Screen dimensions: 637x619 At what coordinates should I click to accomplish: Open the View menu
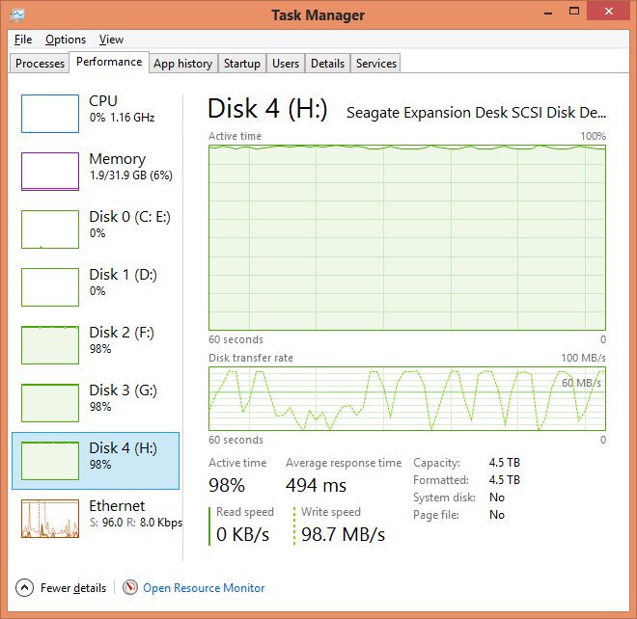[111, 40]
